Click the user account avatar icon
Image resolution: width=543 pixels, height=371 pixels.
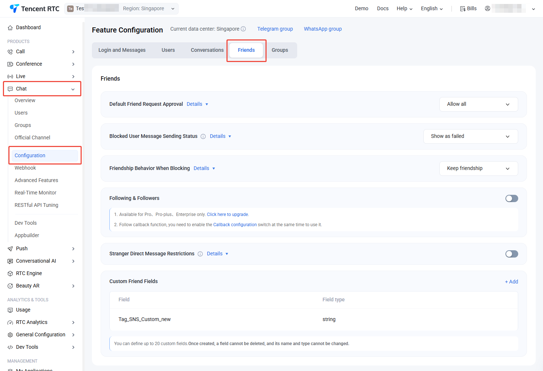pos(488,8)
